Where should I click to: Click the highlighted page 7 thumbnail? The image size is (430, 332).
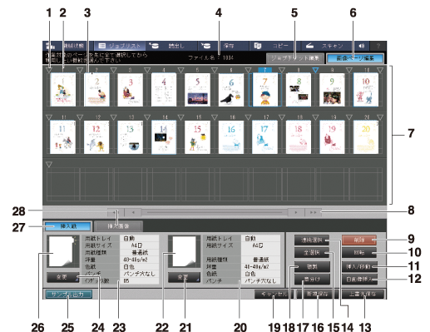[264, 90]
